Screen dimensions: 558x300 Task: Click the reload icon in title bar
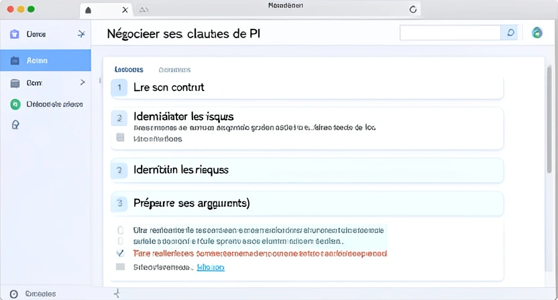[413, 9]
